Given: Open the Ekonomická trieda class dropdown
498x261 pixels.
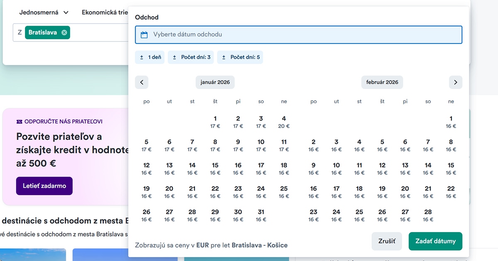Looking at the screenshot, I should (x=105, y=12).
